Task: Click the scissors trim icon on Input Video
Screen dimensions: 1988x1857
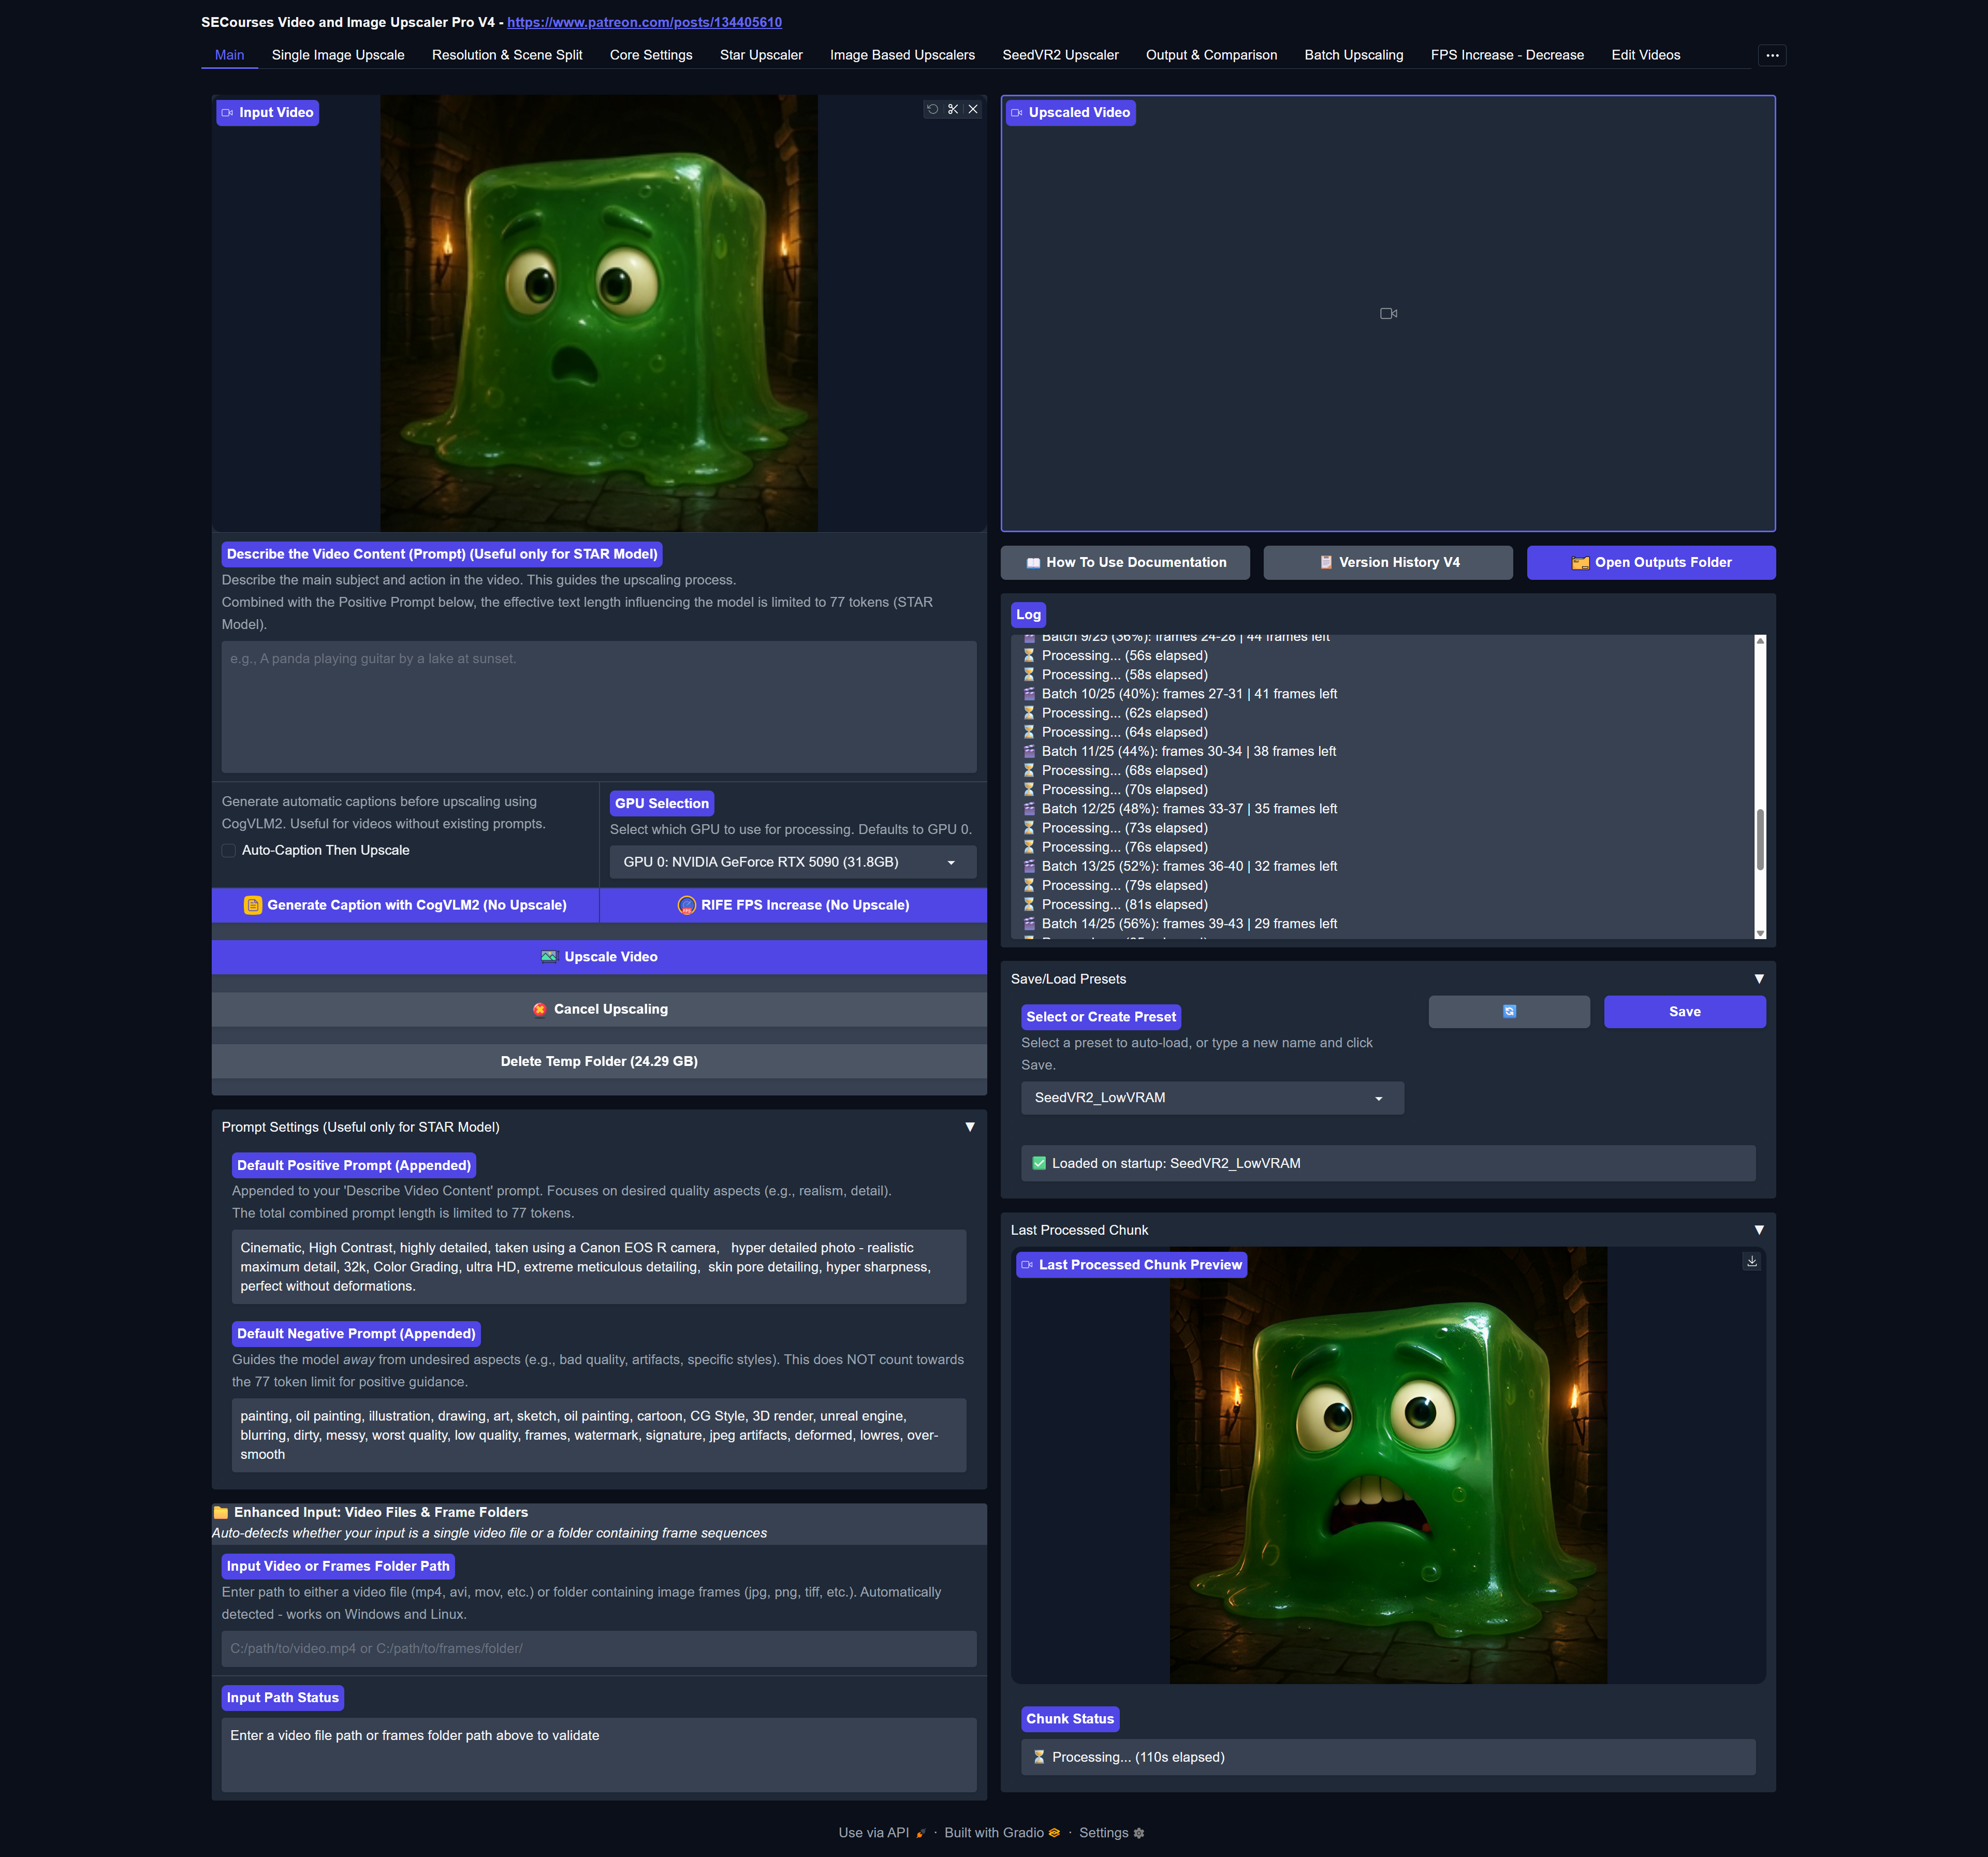Action: (x=953, y=109)
